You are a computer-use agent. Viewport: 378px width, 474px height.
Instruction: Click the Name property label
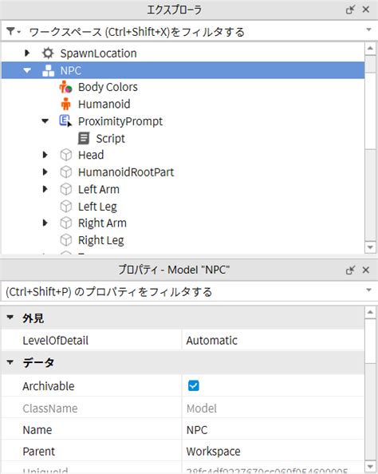point(37,430)
